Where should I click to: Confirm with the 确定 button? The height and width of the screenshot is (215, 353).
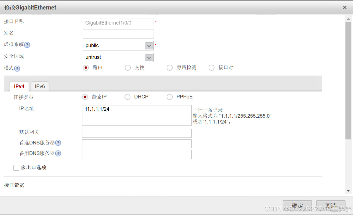(297, 206)
